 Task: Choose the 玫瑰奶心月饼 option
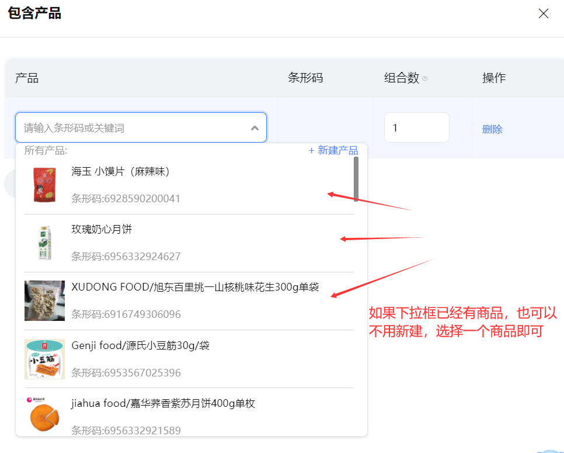(102, 229)
